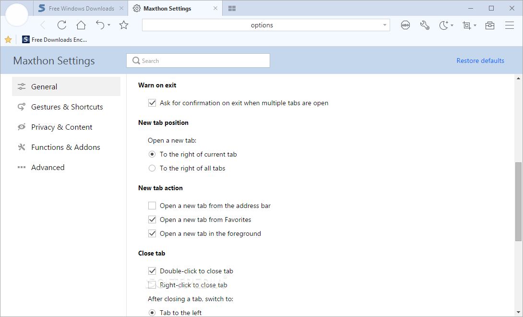Enable Right-click to close tab
The width and height of the screenshot is (523, 317).
coord(152,285)
